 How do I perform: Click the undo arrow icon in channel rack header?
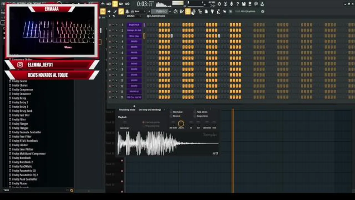[x=113, y=16]
